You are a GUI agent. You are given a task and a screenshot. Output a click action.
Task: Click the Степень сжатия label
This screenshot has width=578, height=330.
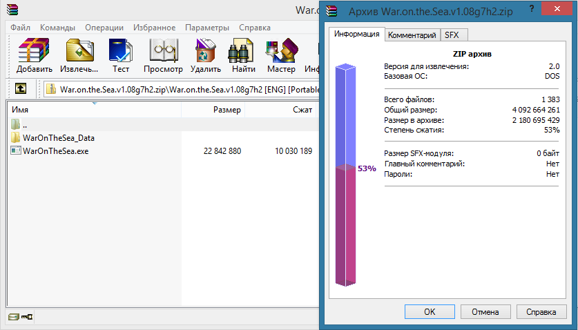click(414, 130)
